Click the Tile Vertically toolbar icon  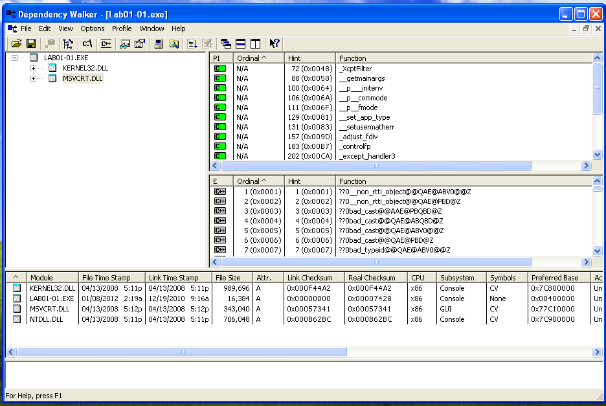click(256, 43)
